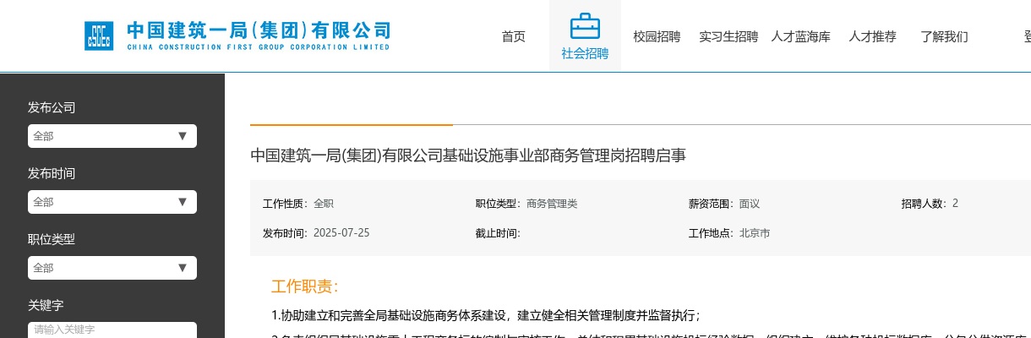Click the arrow on the 发布公司 selector
The height and width of the screenshot is (338, 1031).
pyautogui.click(x=182, y=136)
